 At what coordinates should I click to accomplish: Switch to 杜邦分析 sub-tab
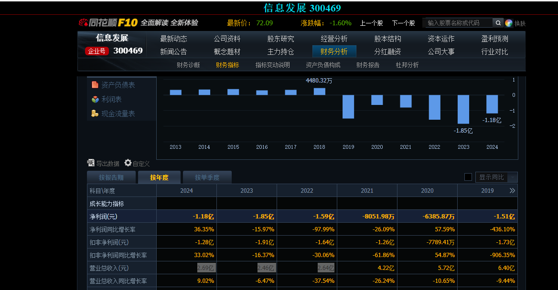point(407,65)
